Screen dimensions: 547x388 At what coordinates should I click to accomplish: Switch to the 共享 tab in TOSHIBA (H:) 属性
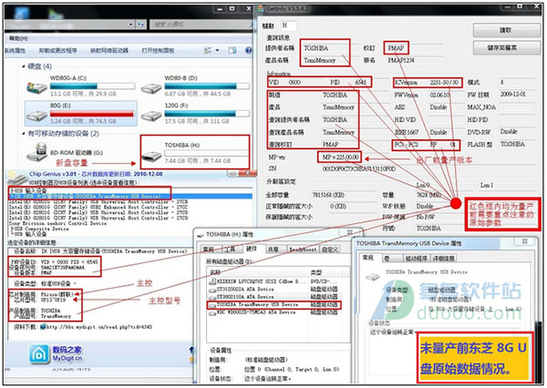click(273, 250)
